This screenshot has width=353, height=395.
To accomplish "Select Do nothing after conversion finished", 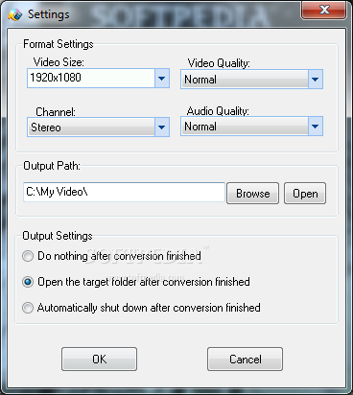I will tap(111, 256).
